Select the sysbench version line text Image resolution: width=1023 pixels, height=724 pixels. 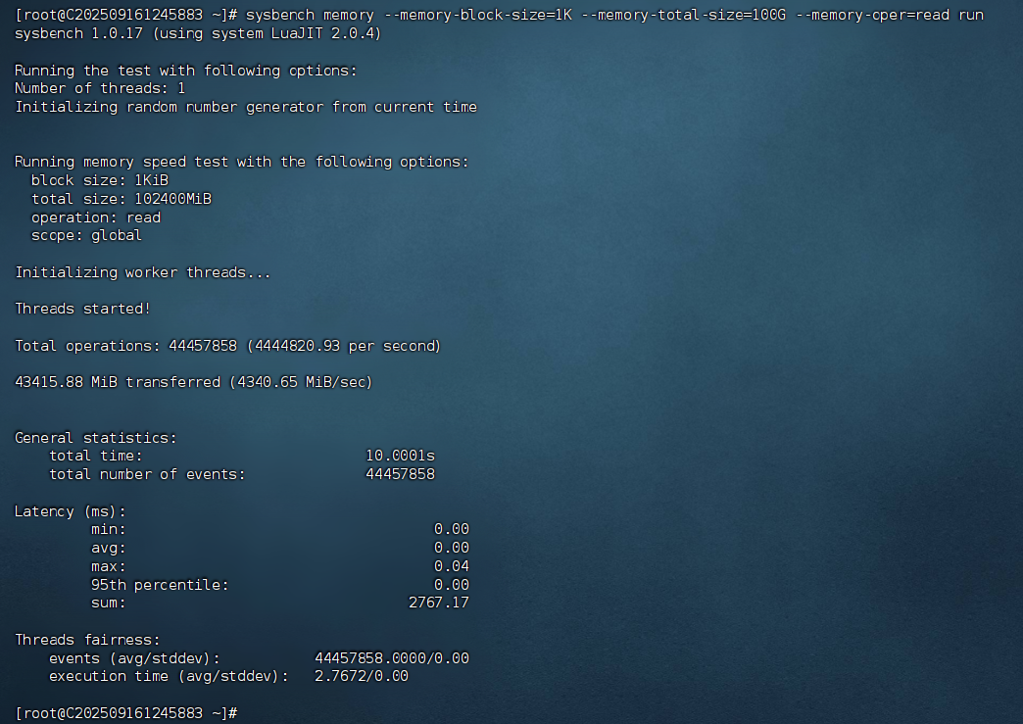[x=196, y=32]
